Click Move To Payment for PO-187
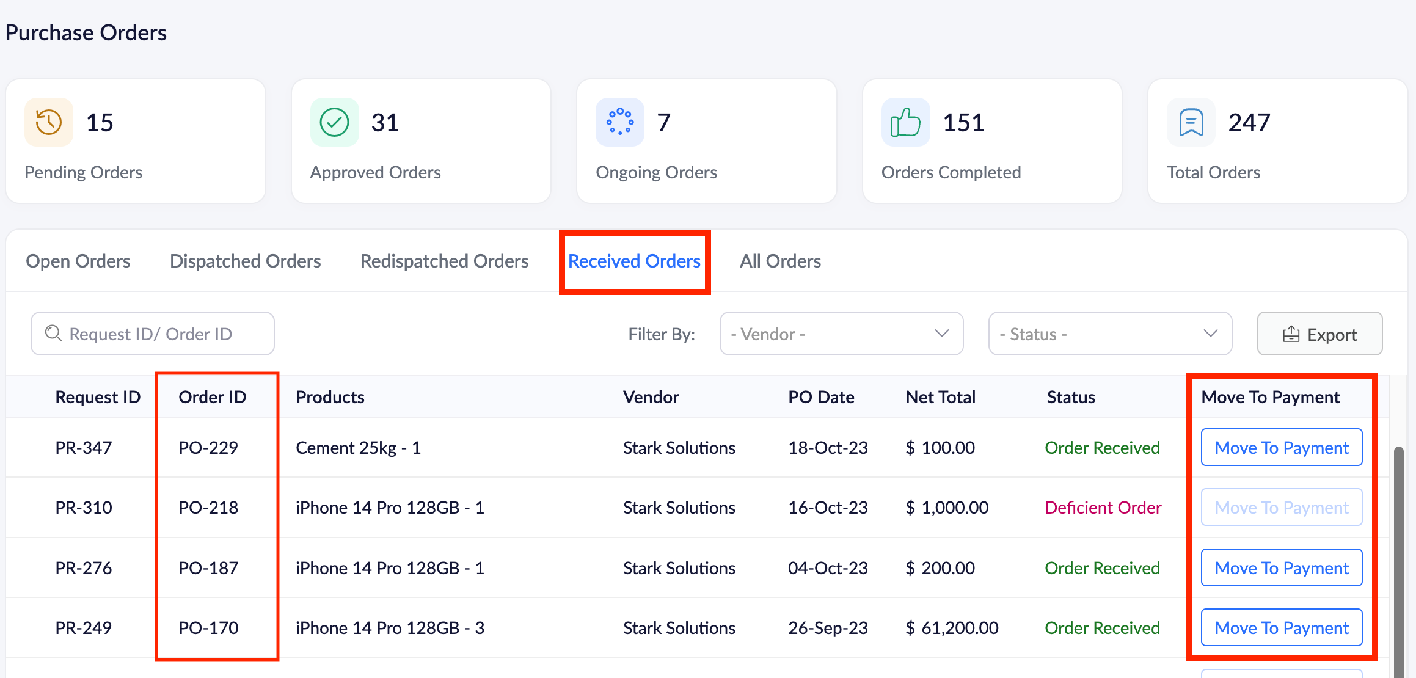 pos(1281,567)
